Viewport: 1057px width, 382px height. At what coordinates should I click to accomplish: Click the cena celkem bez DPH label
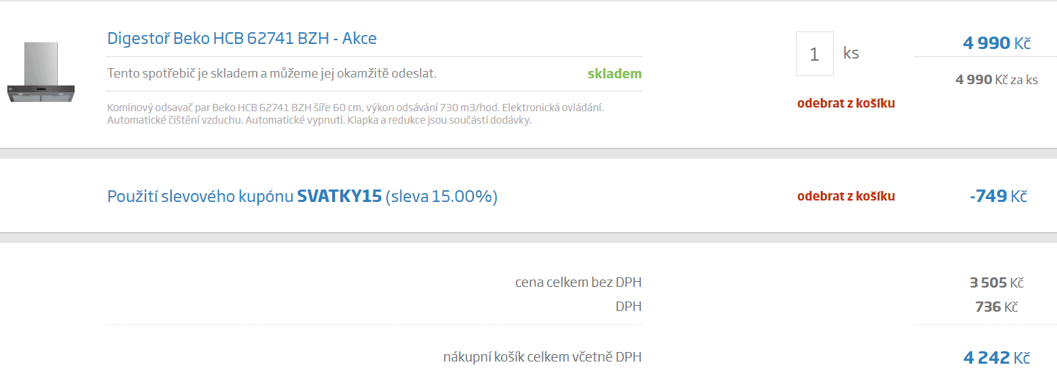pyautogui.click(x=578, y=282)
